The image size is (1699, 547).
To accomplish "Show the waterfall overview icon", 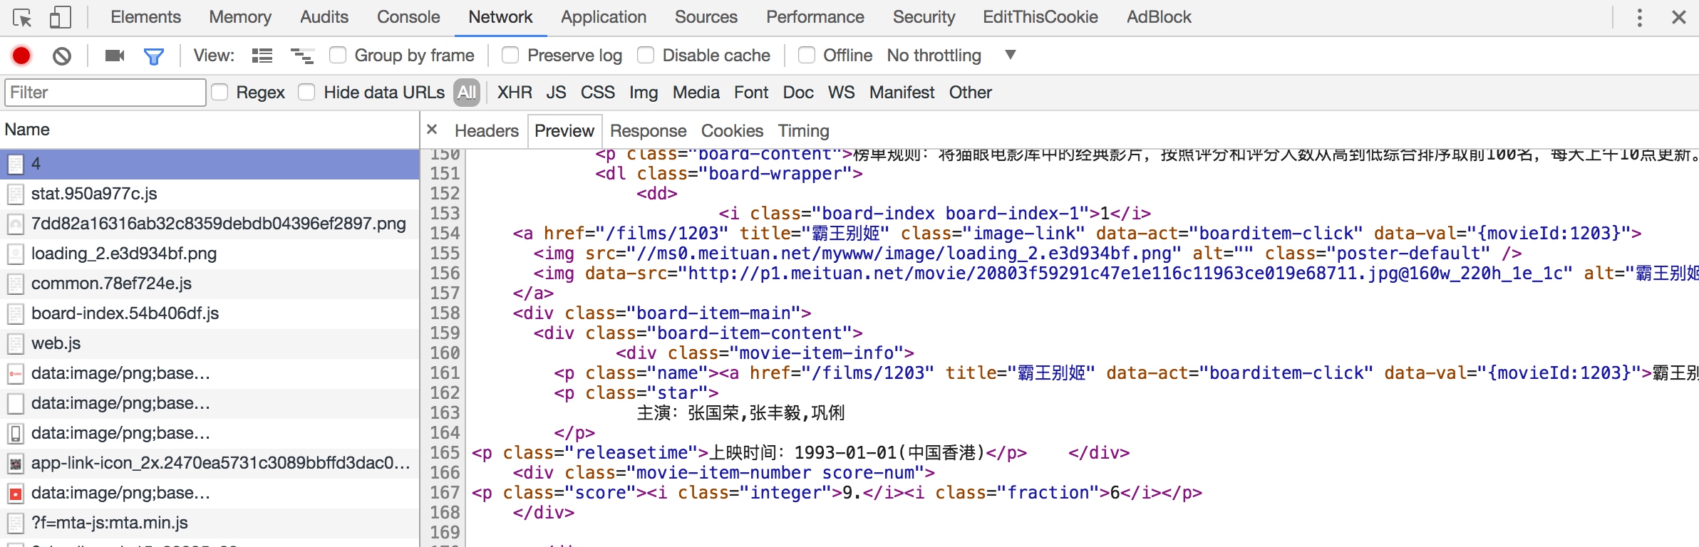I will [302, 56].
